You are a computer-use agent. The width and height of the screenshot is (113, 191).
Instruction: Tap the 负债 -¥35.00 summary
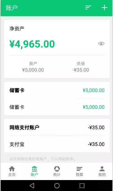(81, 67)
